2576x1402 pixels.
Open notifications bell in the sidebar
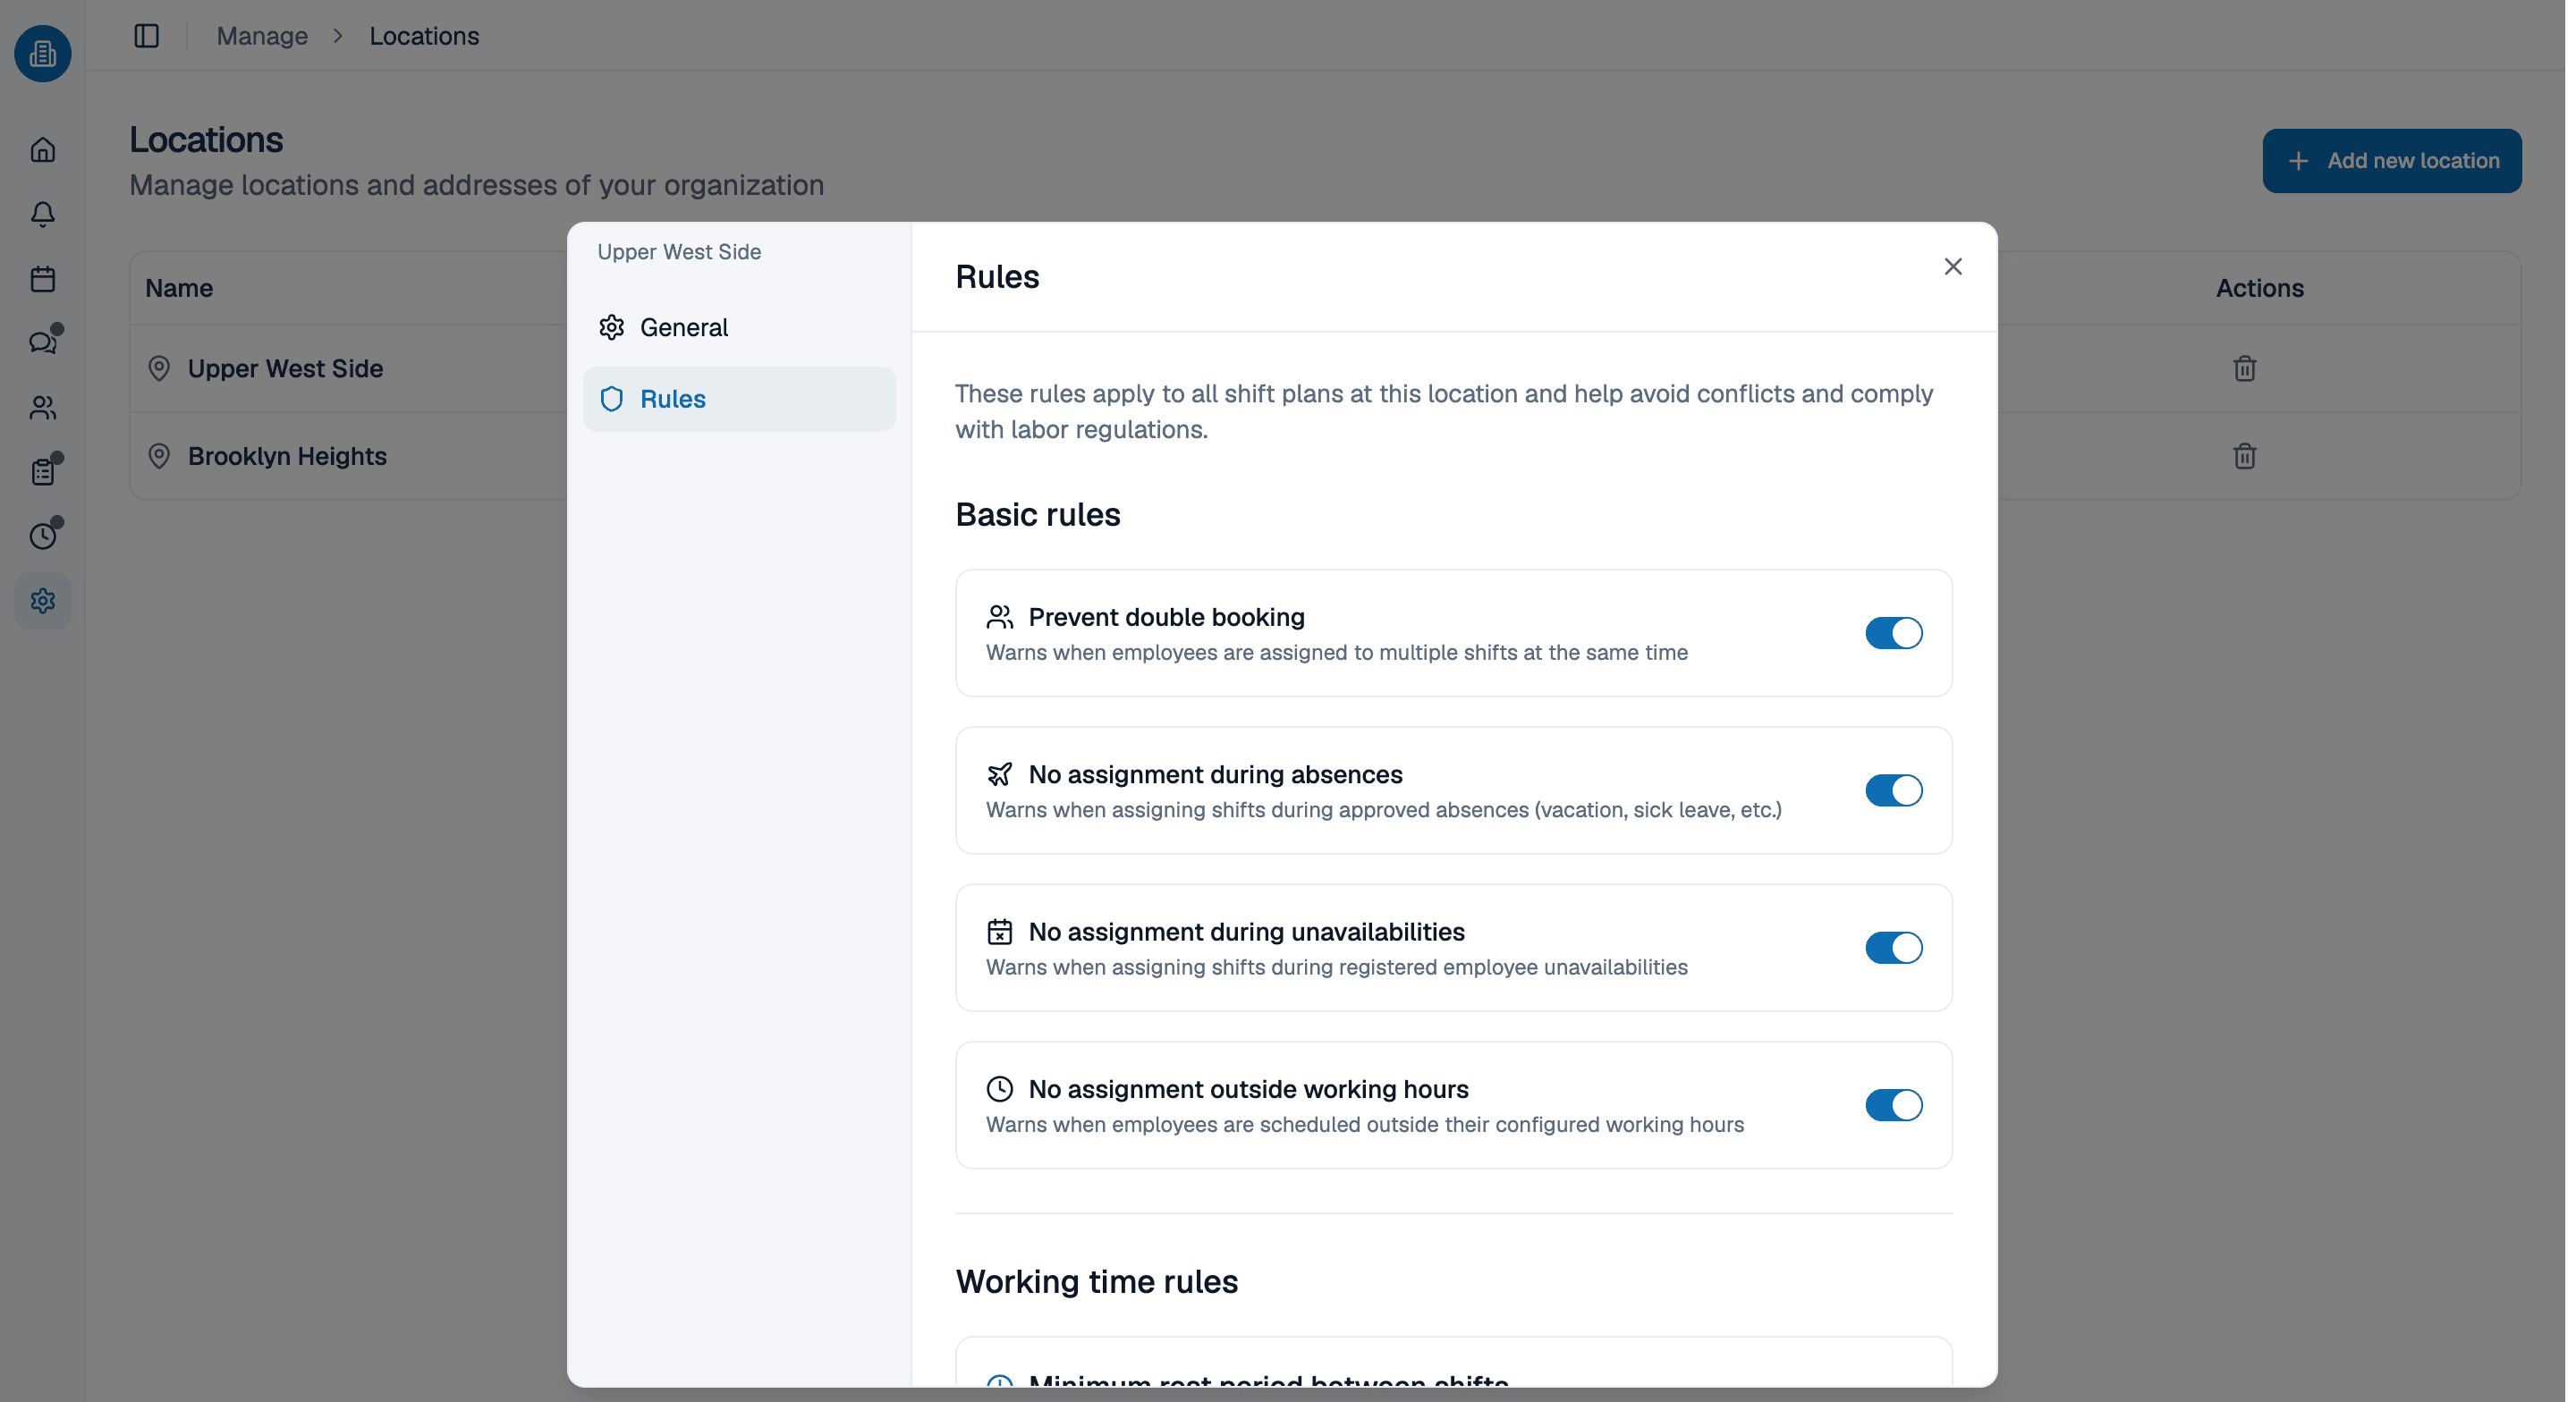click(x=43, y=214)
